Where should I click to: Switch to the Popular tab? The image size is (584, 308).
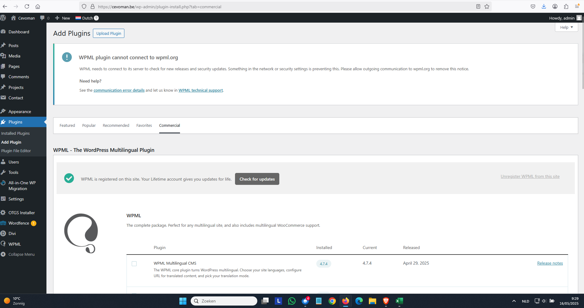[x=89, y=125]
